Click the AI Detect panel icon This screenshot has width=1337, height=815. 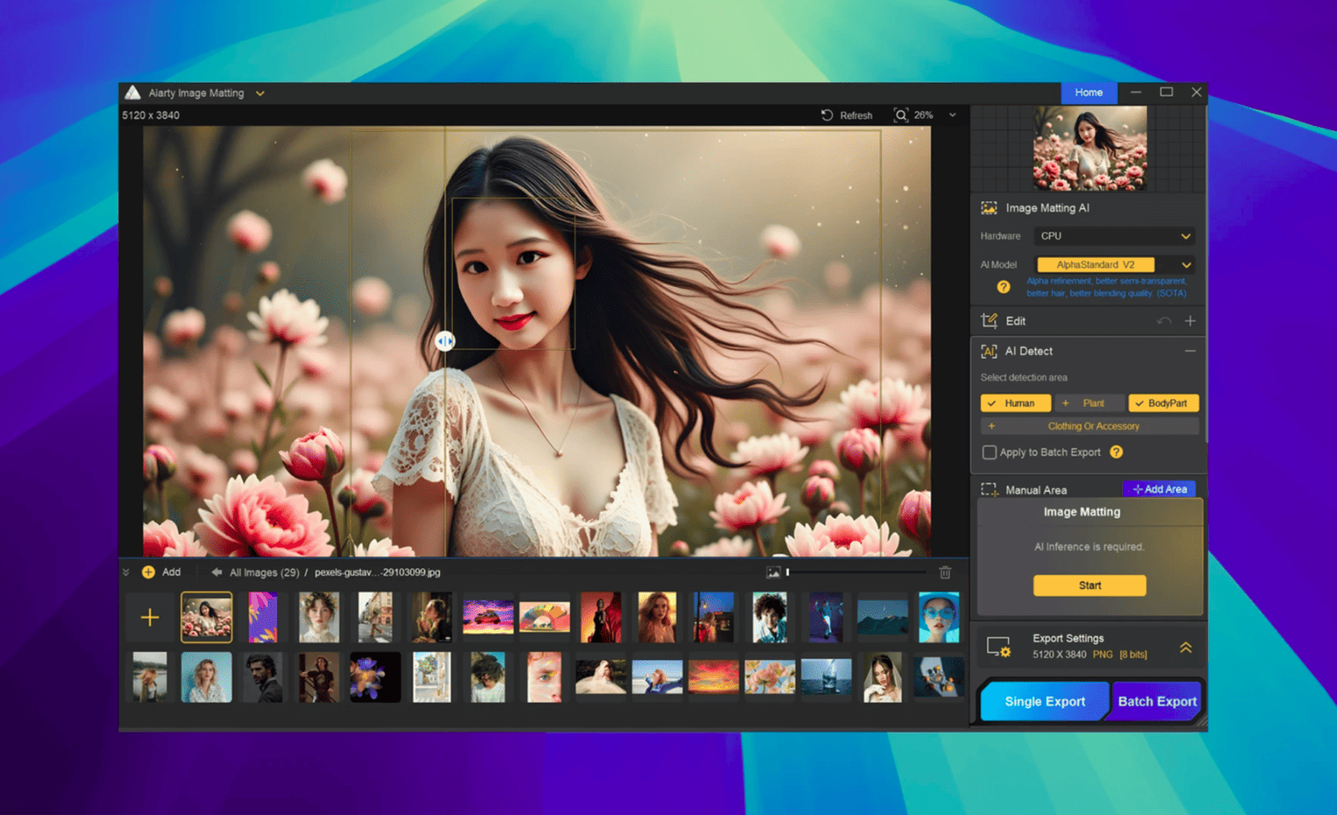click(x=989, y=351)
